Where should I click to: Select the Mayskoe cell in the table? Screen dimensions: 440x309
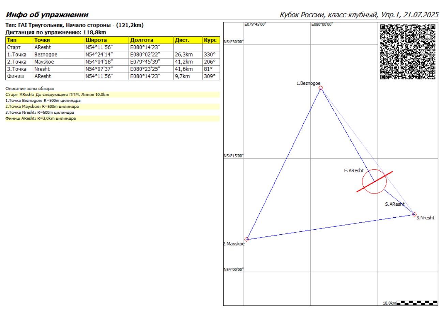(58, 62)
